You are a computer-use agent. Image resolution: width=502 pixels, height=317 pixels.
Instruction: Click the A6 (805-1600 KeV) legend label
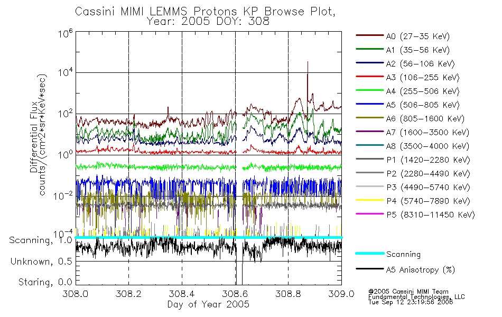425,119
